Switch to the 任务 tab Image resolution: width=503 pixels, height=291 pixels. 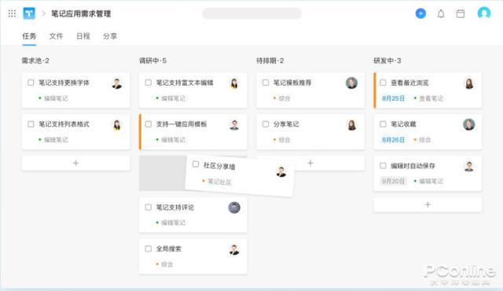pos(29,36)
